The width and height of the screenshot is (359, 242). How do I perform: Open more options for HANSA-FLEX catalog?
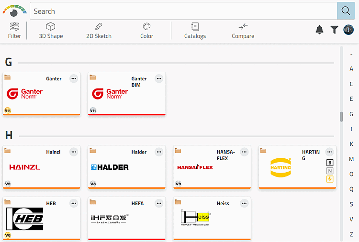[x=244, y=152]
